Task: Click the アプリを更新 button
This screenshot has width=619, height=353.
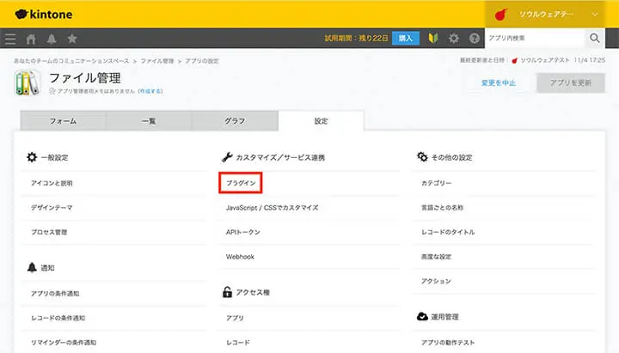Action: pyautogui.click(x=571, y=82)
